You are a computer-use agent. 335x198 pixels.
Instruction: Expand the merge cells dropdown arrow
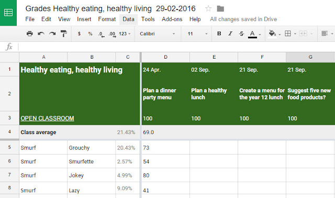(311, 34)
